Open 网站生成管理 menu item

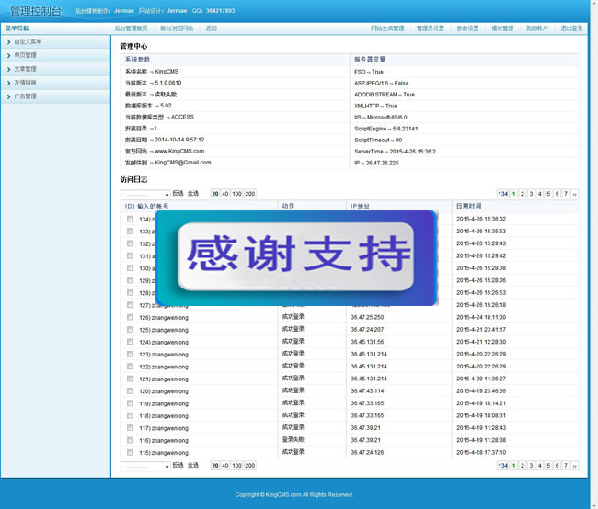387,28
